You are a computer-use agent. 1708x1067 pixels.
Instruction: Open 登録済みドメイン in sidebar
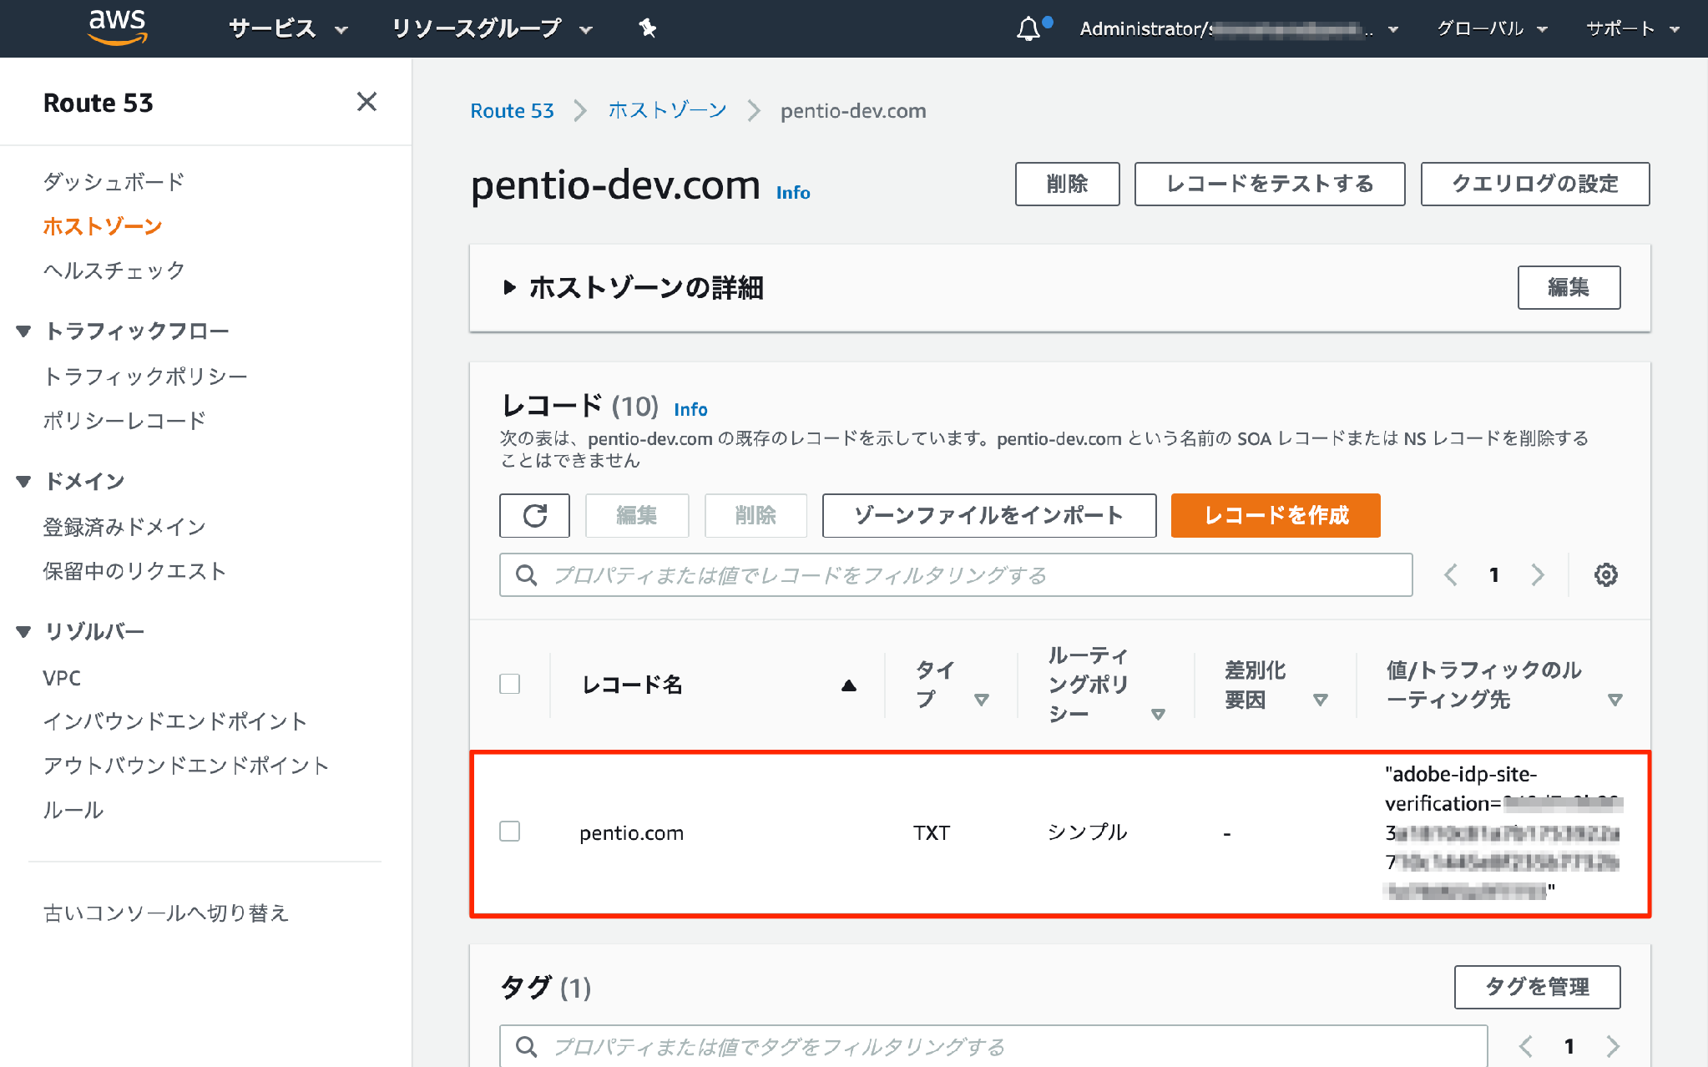click(x=124, y=527)
